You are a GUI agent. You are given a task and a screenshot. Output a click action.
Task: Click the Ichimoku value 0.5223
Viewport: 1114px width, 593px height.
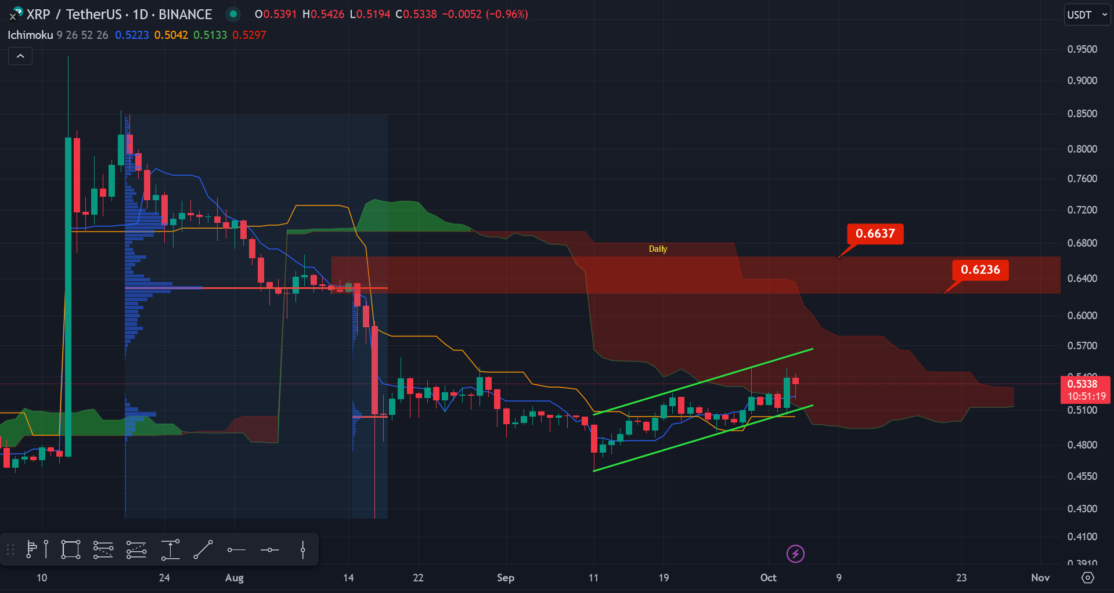(x=132, y=35)
